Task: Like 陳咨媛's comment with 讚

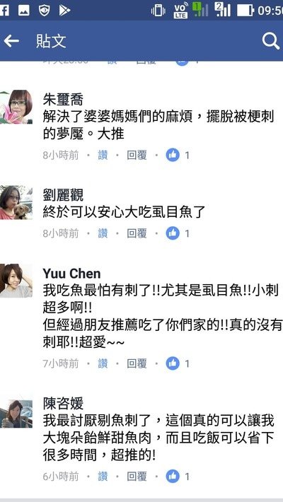Action: click(103, 477)
